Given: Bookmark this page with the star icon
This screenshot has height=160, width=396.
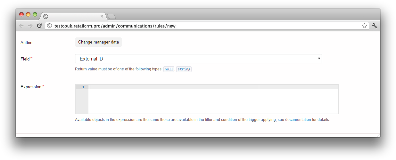Looking at the screenshot, I should 364,26.
